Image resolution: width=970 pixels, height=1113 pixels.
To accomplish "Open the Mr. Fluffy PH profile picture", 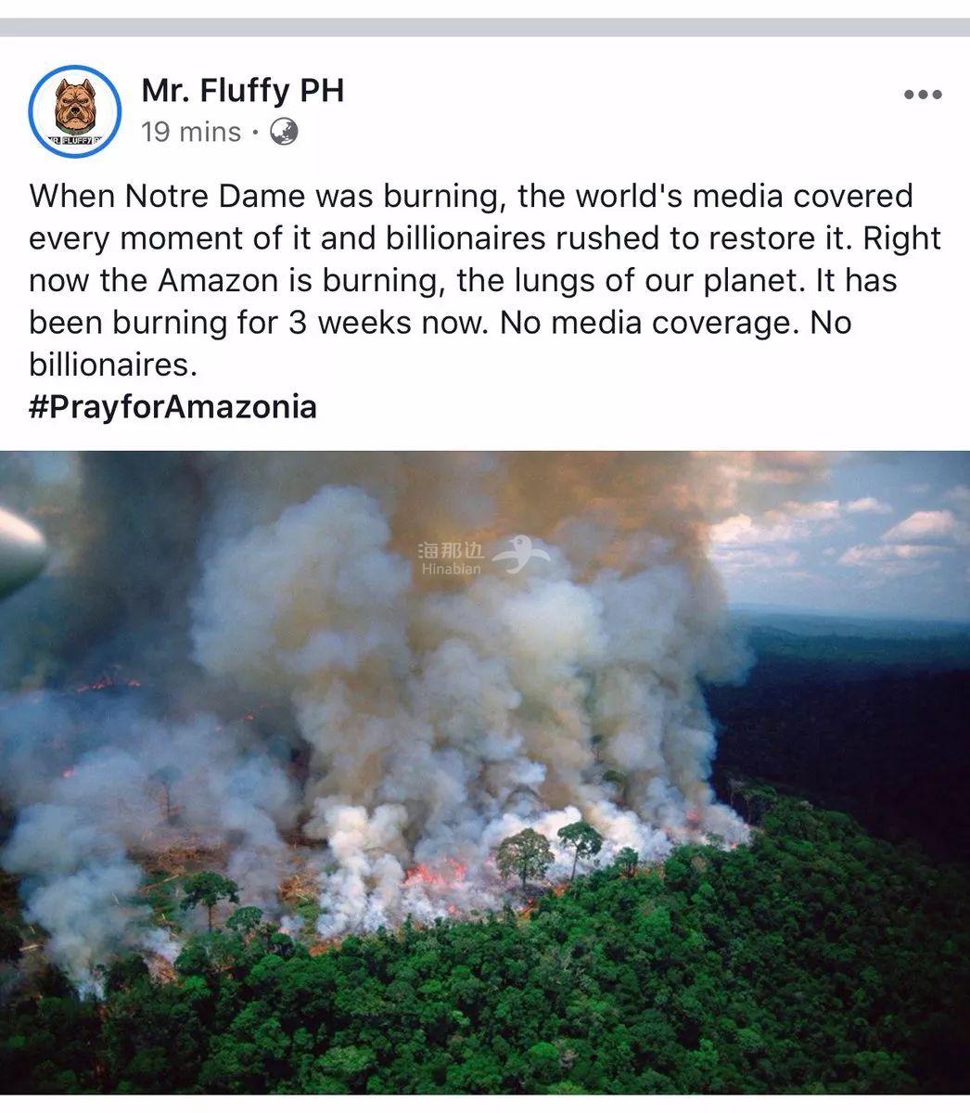I will point(75,111).
